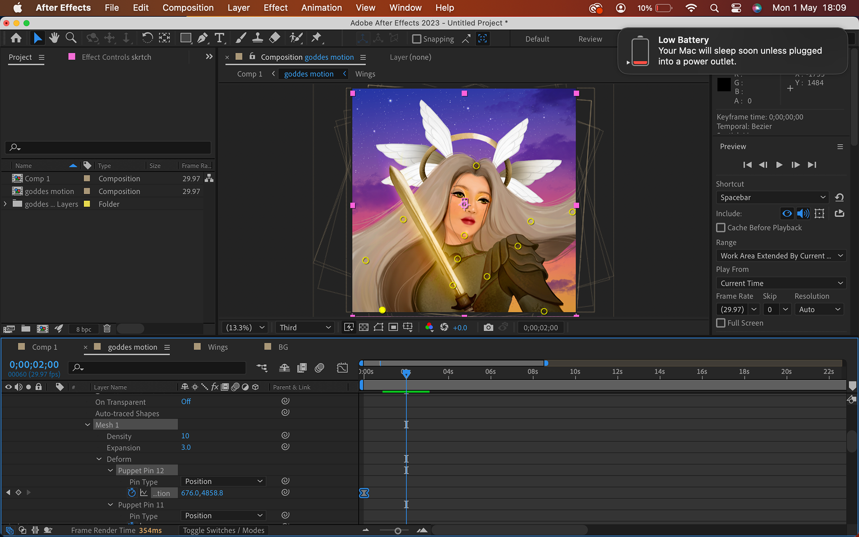Open the Animation menu
Image resolution: width=859 pixels, height=537 pixels.
321,8
